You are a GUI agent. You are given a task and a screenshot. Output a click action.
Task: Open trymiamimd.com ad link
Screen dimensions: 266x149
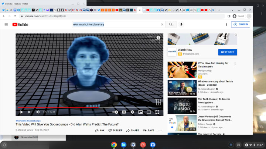coord(191,54)
